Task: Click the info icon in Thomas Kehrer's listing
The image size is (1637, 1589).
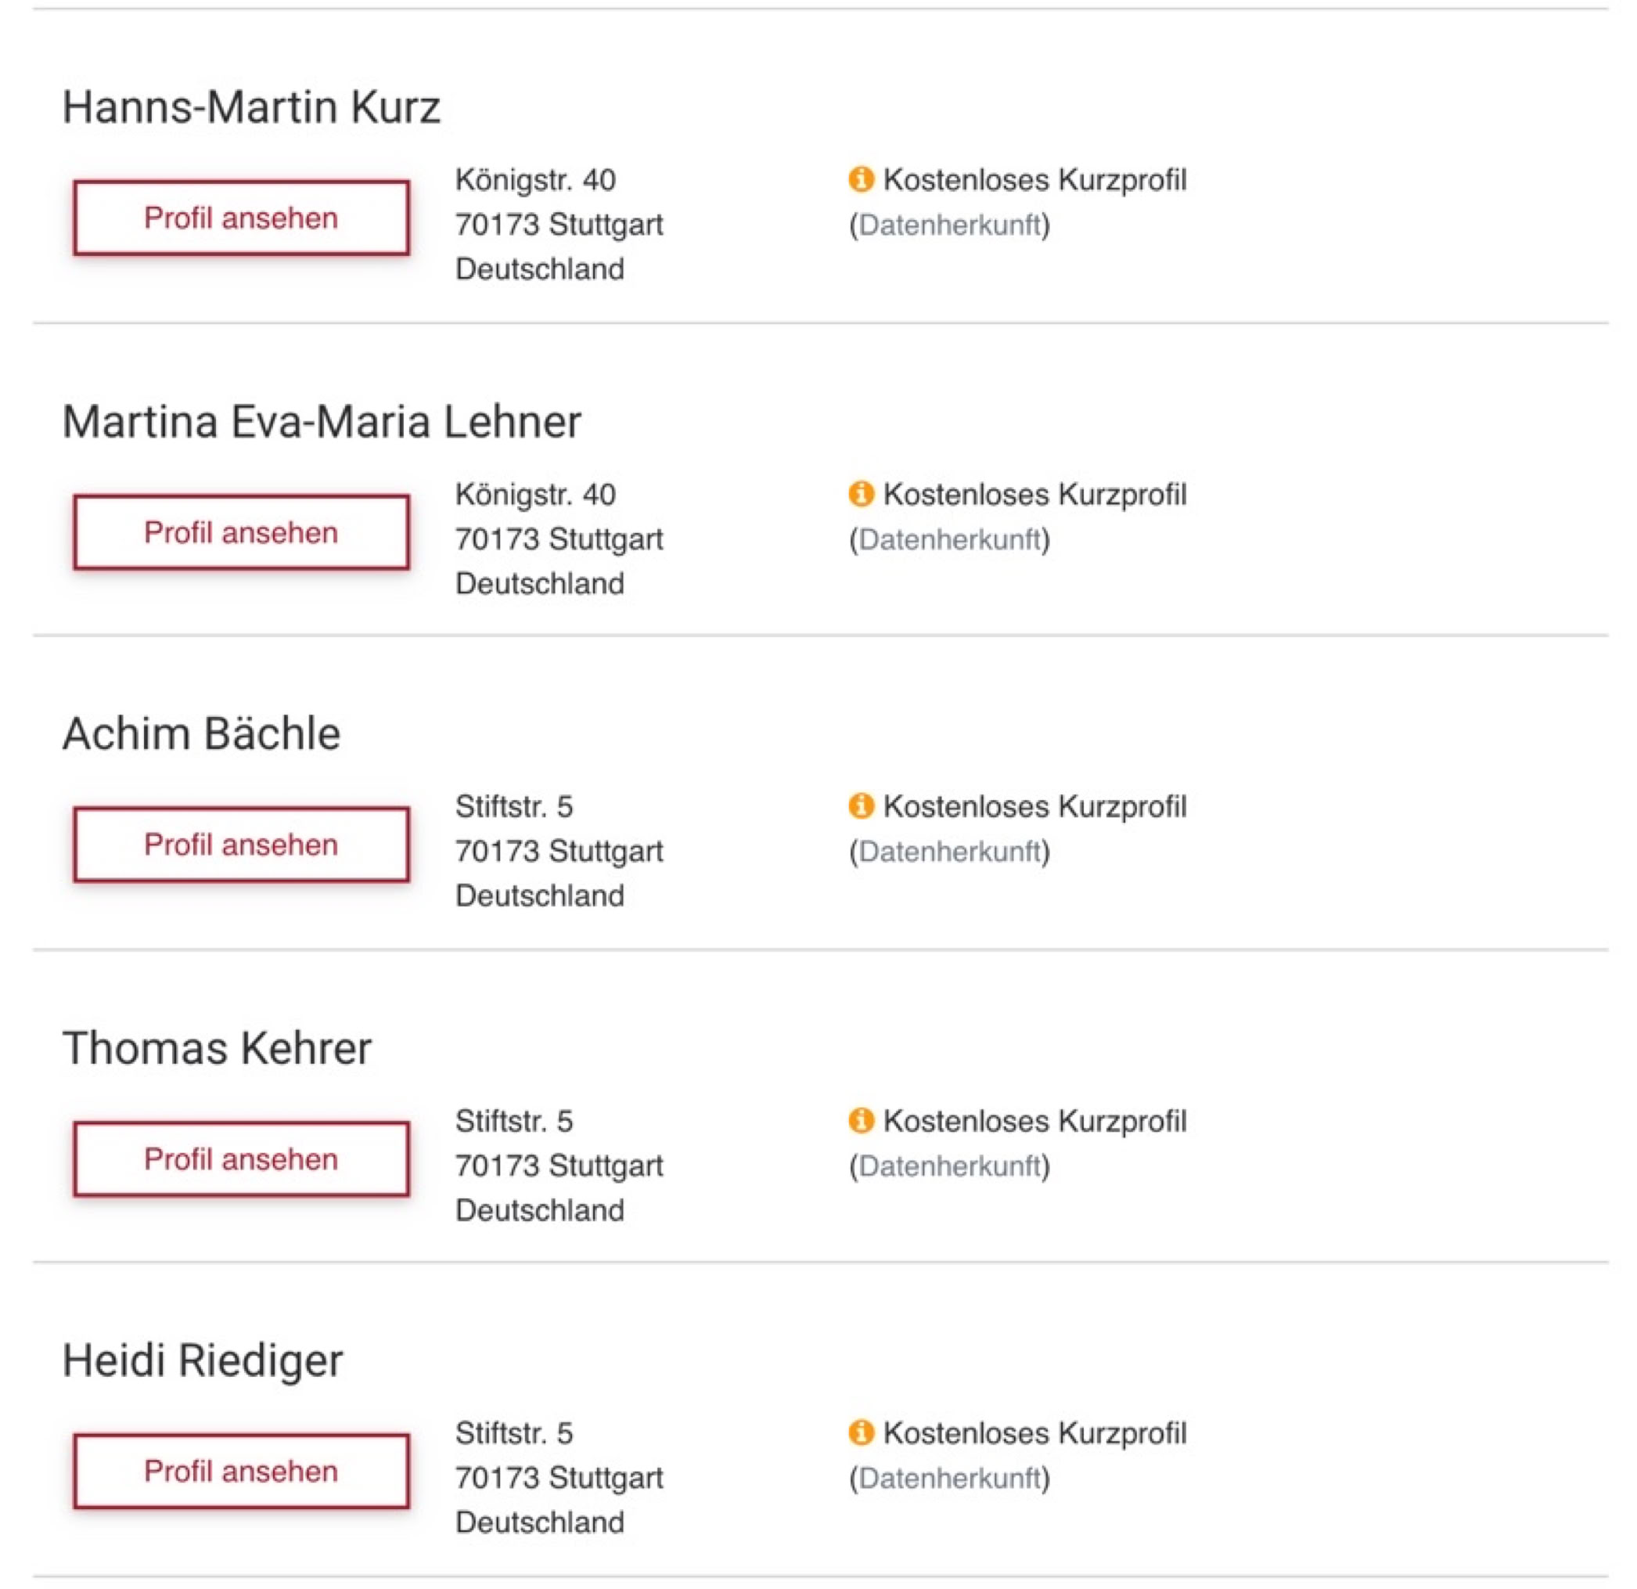Action: click(x=860, y=1120)
